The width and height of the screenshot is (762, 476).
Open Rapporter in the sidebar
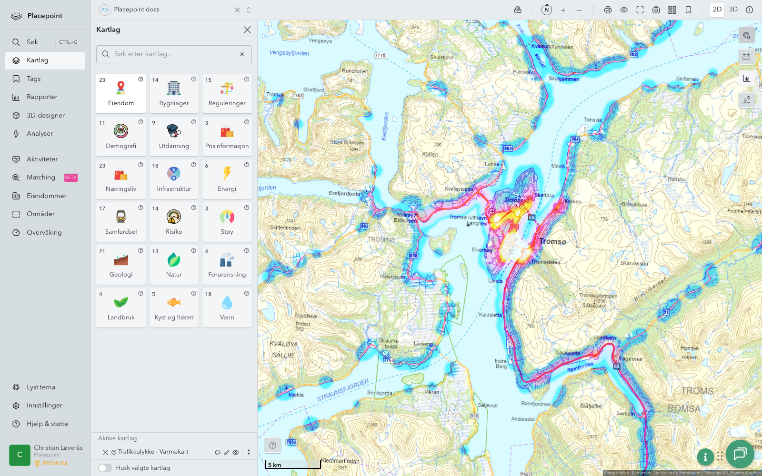(x=45, y=97)
